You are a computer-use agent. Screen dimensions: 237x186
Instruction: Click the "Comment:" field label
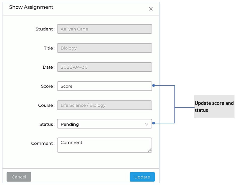click(x=43, y=144)
